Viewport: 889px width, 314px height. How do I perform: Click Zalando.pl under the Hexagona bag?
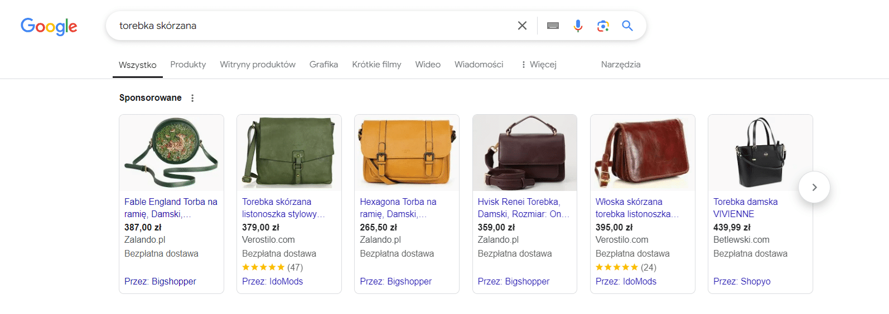pyautogui.click(x=380, y=239)
